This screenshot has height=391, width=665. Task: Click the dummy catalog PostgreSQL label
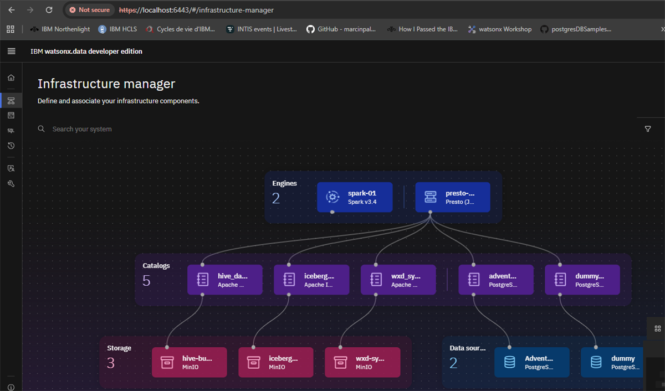590,280
